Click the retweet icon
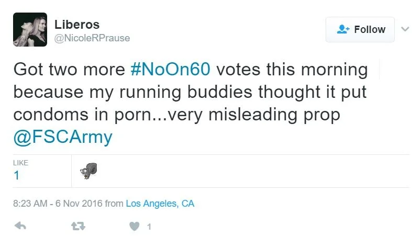The width and height of the screenshot is (412, 236). pyautogui.click(x=79, y=226)
